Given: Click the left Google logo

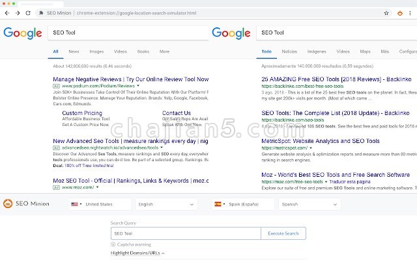Looking at the screenshot, I should click(23, 33).
